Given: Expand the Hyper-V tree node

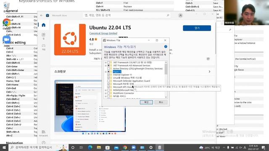Looking at the screenshot, I should [105, 72].
